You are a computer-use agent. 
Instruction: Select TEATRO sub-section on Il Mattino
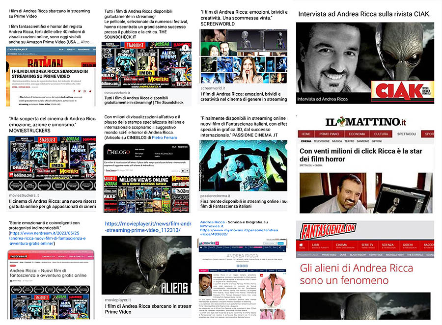(349, 141)
